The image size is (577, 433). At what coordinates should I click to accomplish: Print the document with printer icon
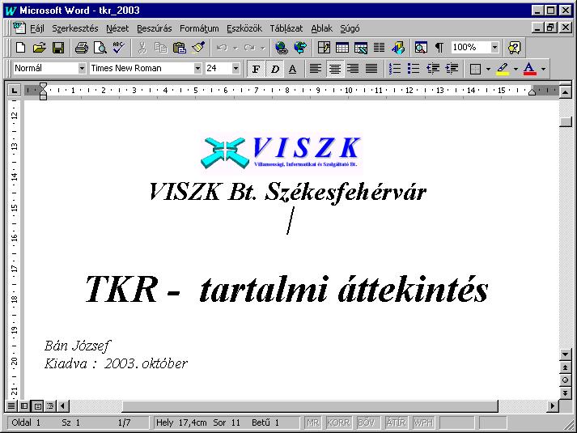tap(81, 48)
